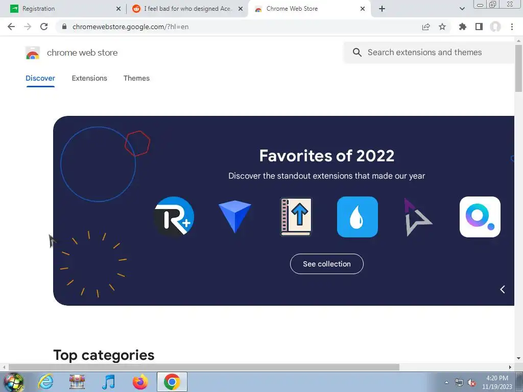Click the vertical scrollbar thumb
Viewport: 523px width, 392px height.
[x=518, y=68]
